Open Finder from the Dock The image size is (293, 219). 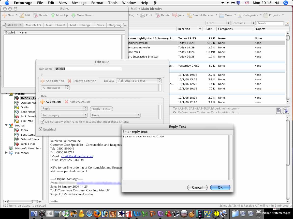pos(34,214)
